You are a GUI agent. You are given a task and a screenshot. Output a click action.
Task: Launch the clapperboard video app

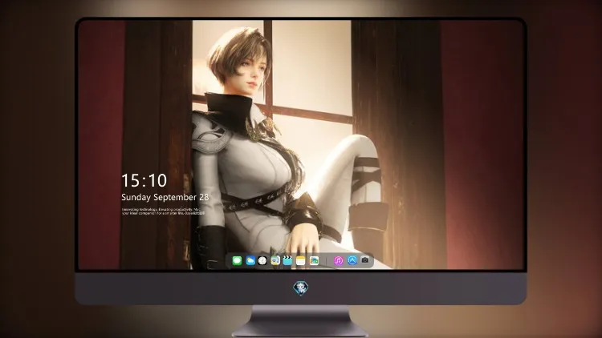pyautogui.click(x=287, y=261)
